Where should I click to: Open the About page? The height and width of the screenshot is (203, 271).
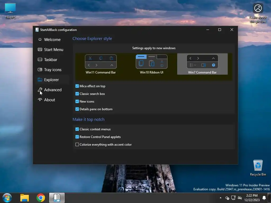(x=52, y=100)
